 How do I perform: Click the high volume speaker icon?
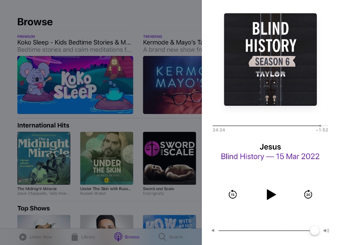pos(326,231)
